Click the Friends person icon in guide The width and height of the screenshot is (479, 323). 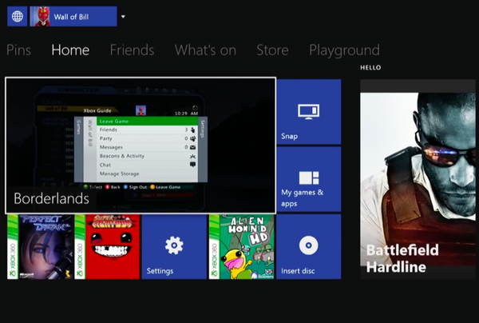(x=192, y=130)
